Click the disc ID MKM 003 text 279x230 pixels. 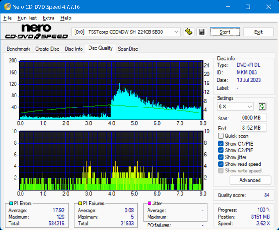(247, 72)
